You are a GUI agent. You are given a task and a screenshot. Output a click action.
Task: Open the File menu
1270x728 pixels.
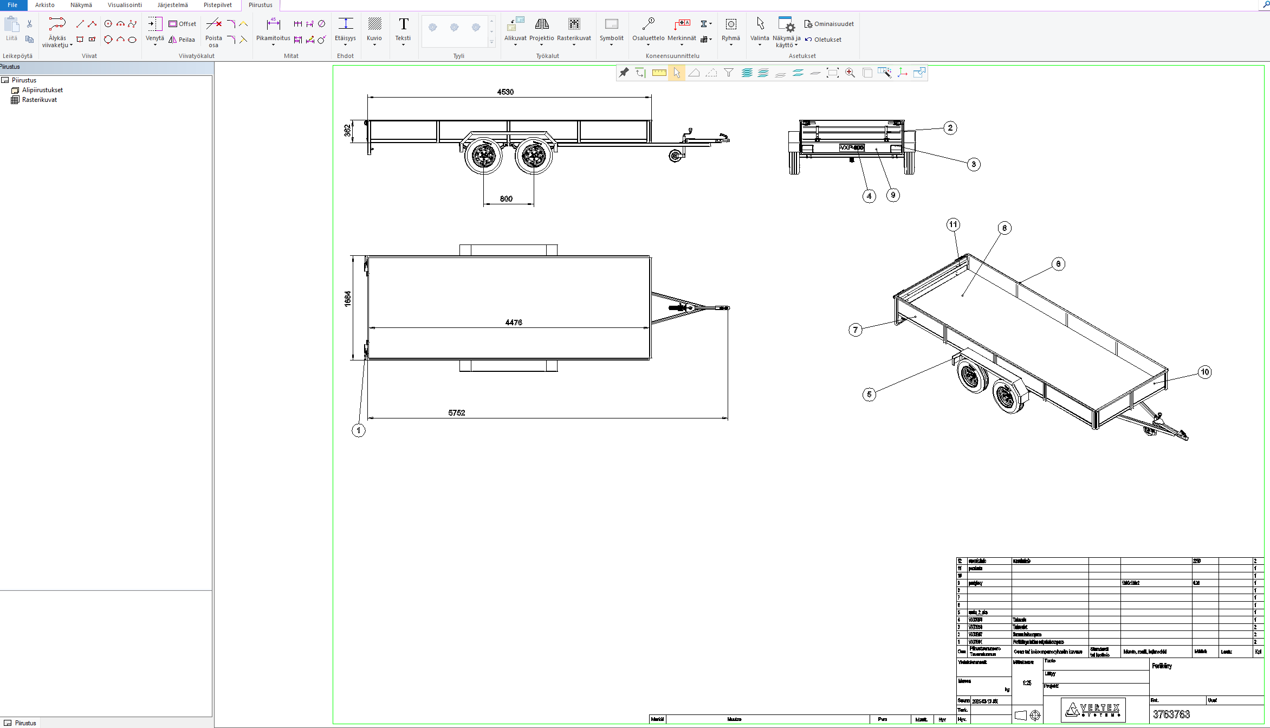point(12,5)
